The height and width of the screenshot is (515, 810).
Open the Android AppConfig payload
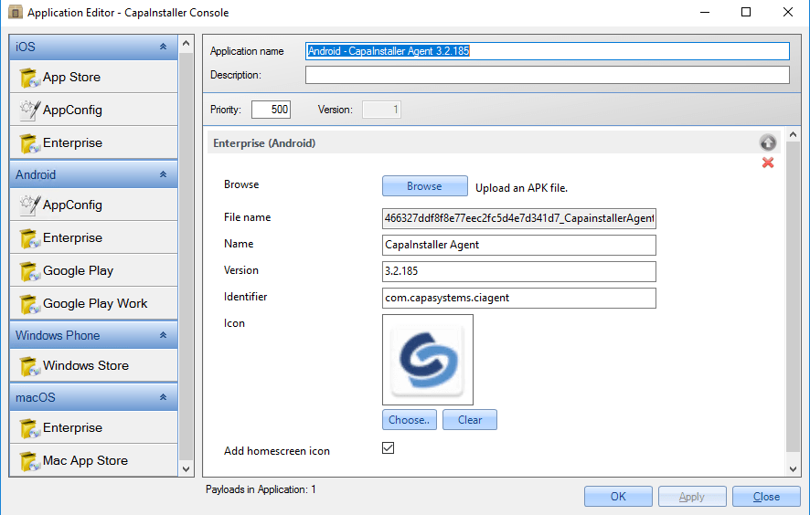[x=93, y=205]
